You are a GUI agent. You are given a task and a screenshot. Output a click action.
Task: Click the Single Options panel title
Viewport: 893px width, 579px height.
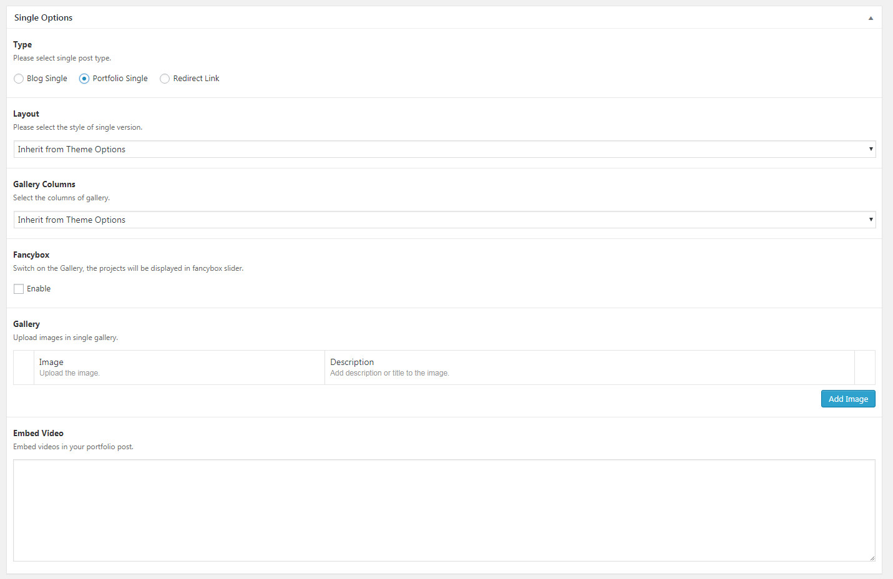(x=43, y=17)
